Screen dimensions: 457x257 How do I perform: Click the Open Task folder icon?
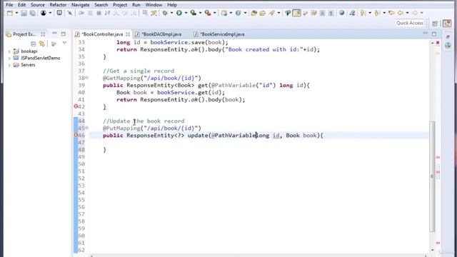[x=263, y=13]
